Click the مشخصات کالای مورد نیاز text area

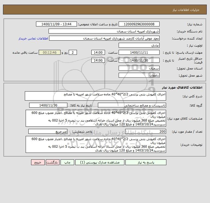pos(96,119)
